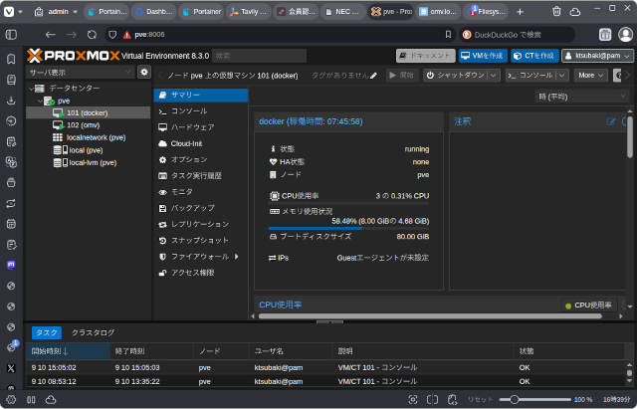Edit tags with the pencil icon

pyautogui.click(x=373, y=76)
